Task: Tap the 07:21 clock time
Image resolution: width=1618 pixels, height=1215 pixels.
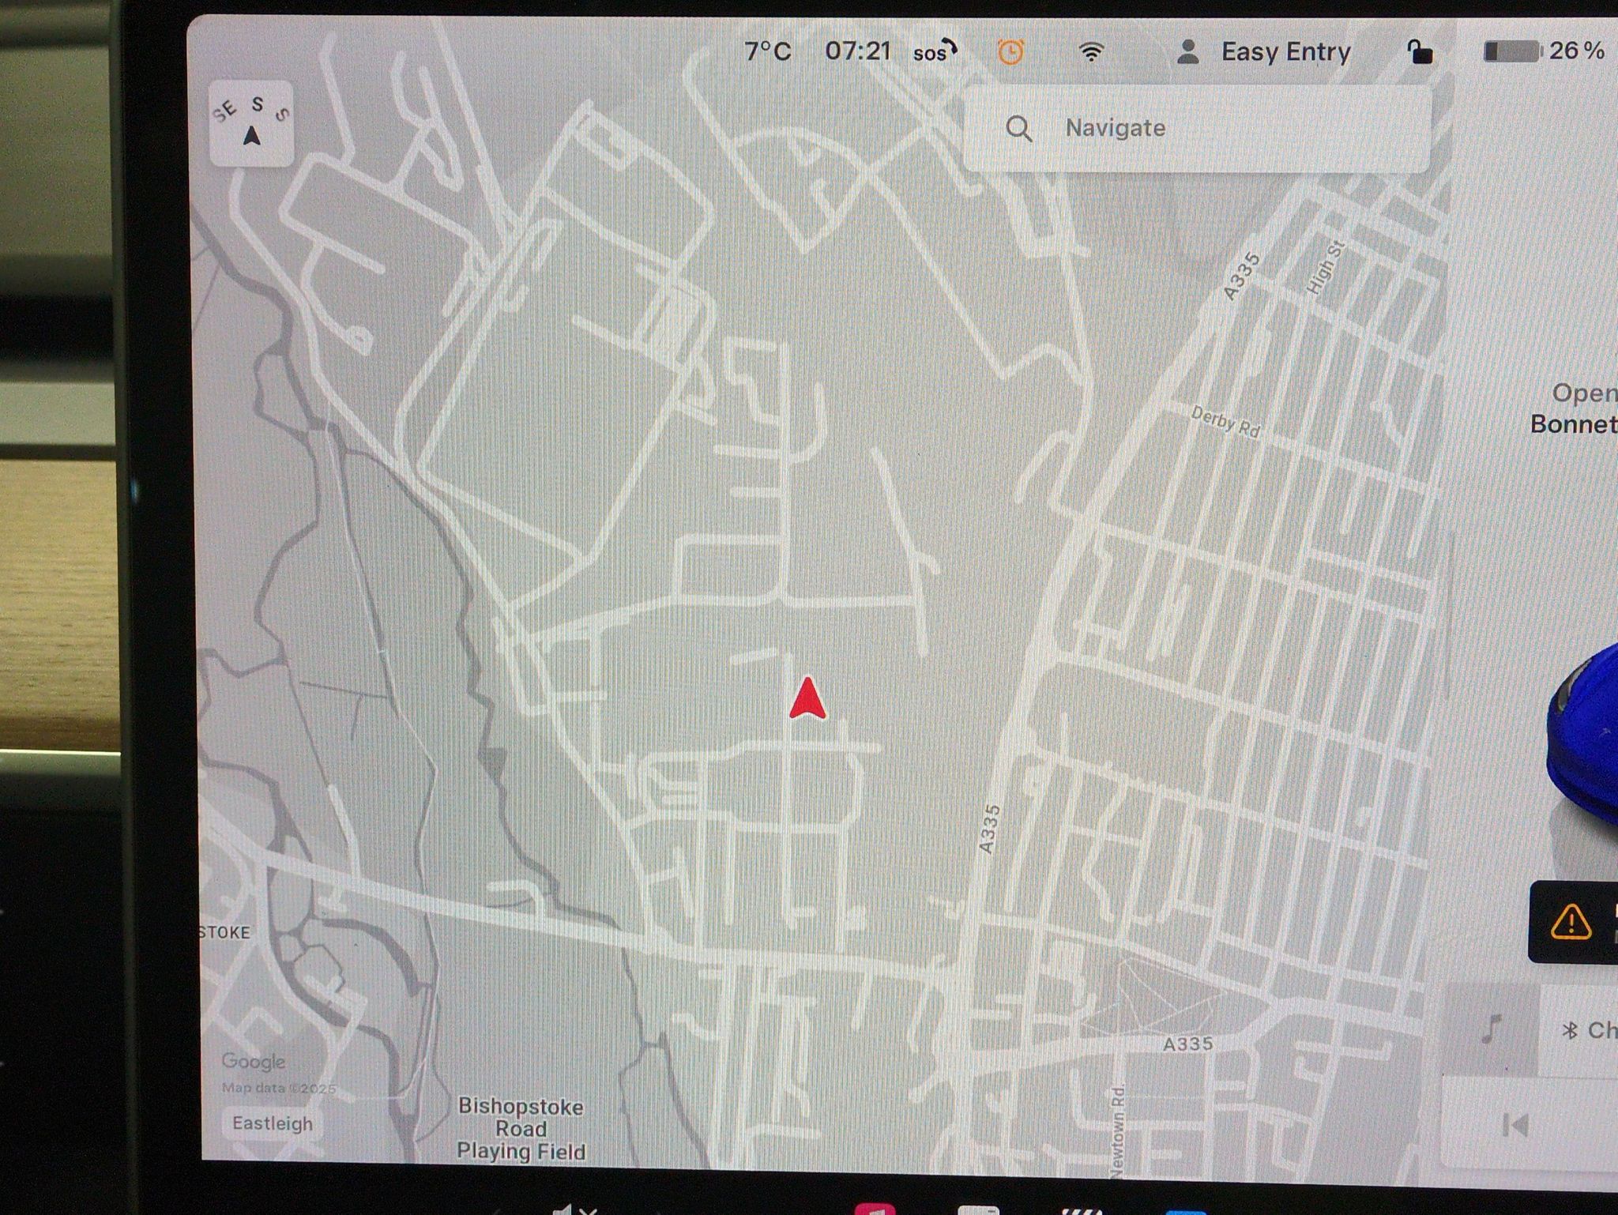Action: pyautogui.click(x=858, y=51)
